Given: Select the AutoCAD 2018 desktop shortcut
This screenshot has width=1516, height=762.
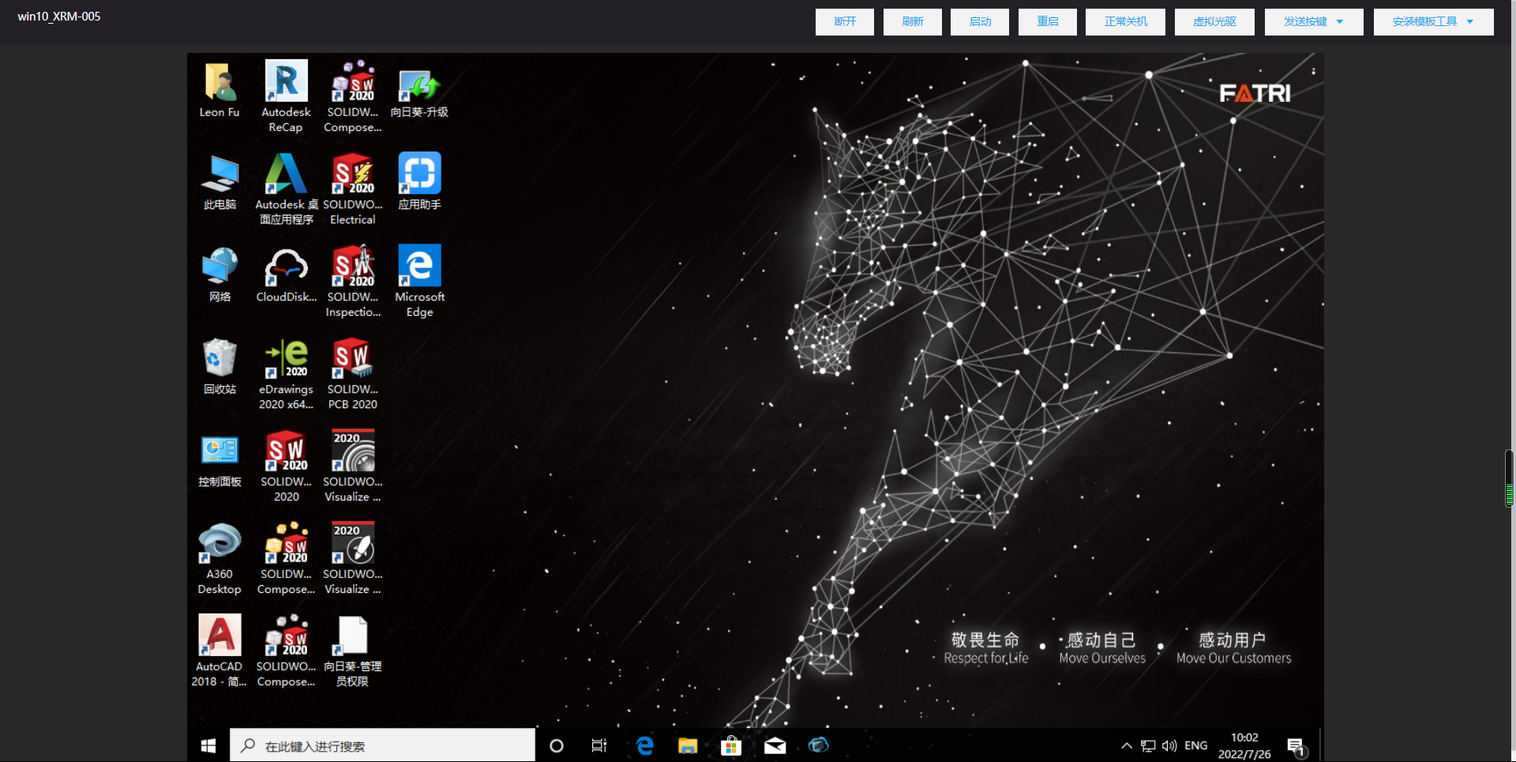Looking at the screenshot, I should click(x=220, y=651).
